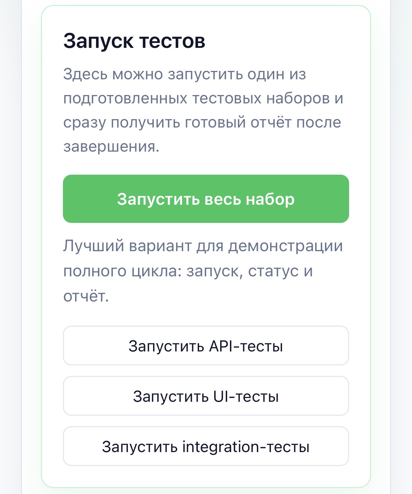Click the word "завершения." in the description
The image size is (412, 494).
[x=111, y=146]
